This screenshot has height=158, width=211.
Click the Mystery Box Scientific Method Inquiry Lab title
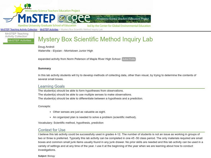(95, 39)
